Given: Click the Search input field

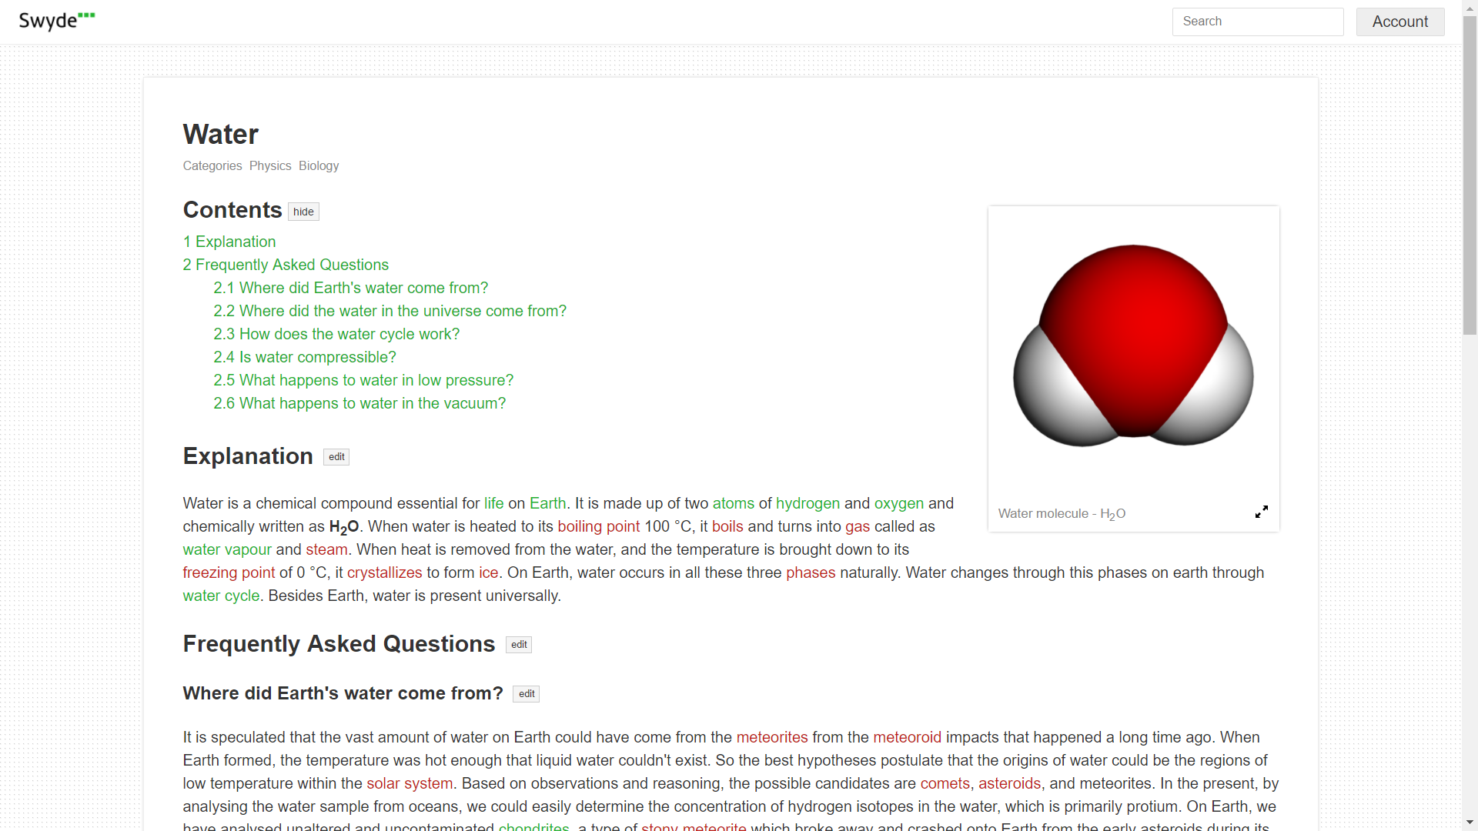Looking at the screenshot, I should click(1257, 22).
